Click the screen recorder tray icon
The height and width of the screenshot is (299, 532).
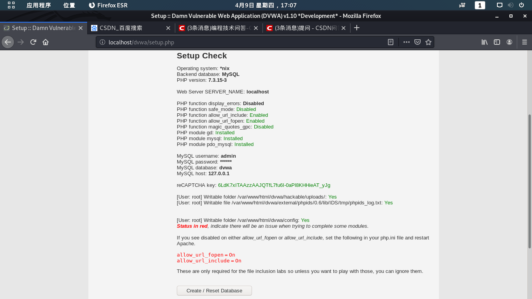pos(462,5)
